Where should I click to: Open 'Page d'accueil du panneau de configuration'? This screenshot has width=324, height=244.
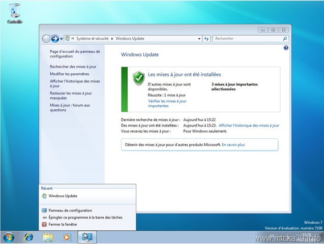[x=75, y=54]
